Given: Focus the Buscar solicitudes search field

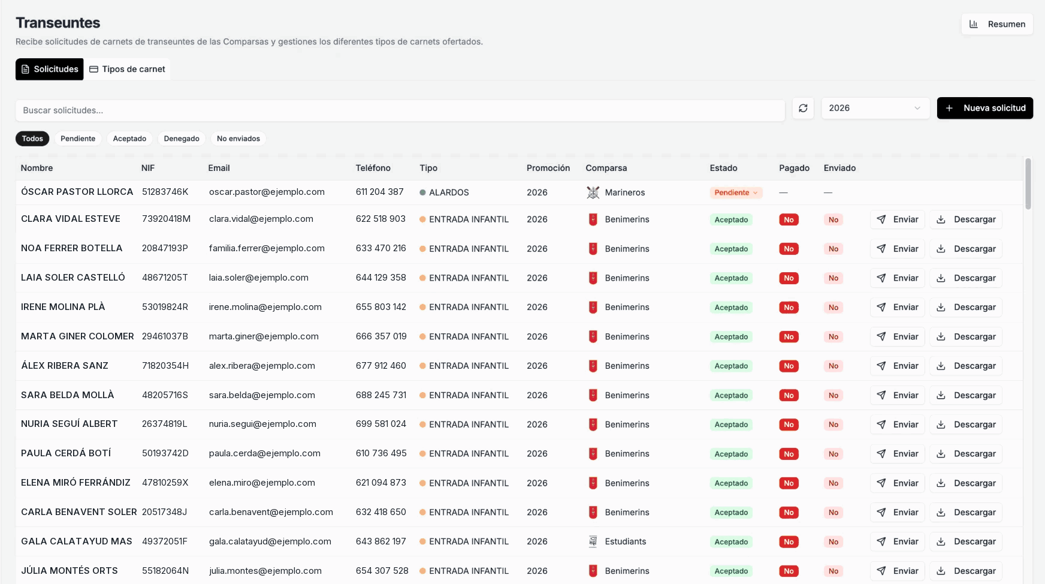Looking at the screenshot, I should click(400, 111).
